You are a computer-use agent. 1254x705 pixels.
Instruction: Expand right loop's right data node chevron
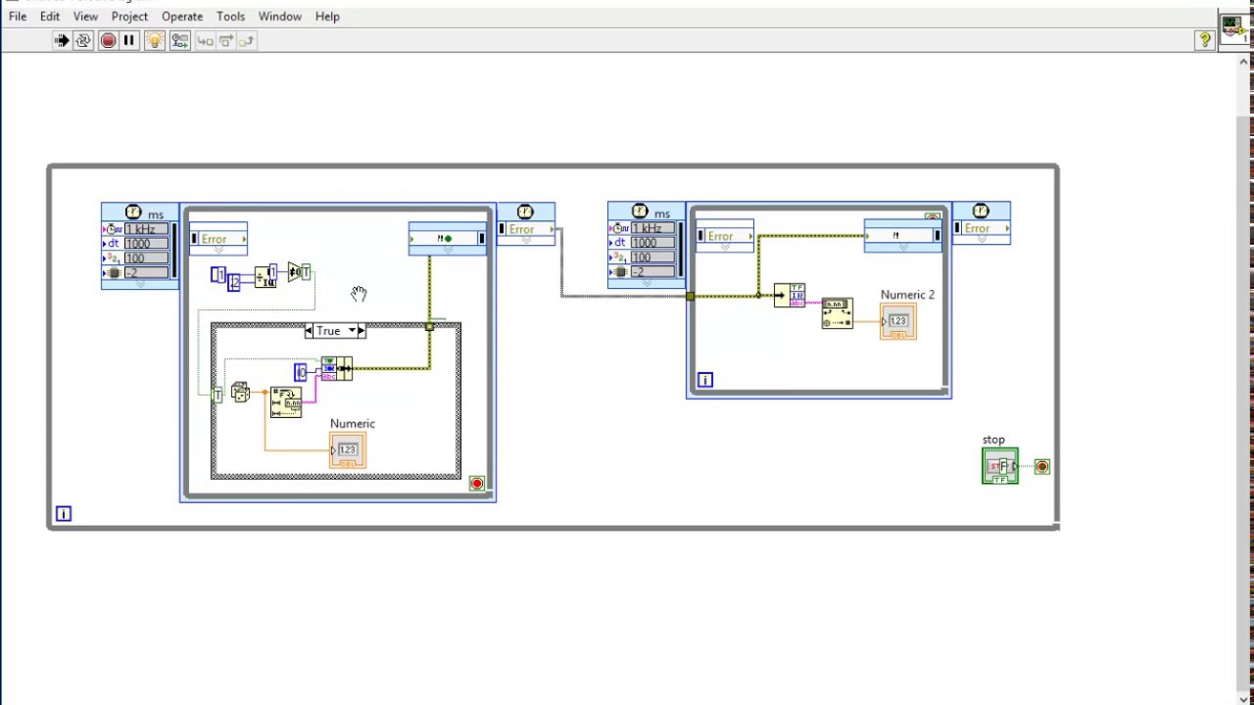(x=903, y=247)
